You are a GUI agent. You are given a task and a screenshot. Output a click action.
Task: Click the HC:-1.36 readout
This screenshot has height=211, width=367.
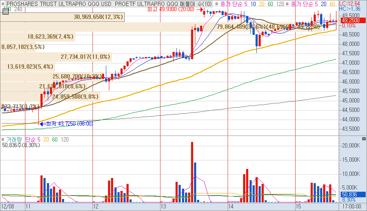(x=350, y=9)
